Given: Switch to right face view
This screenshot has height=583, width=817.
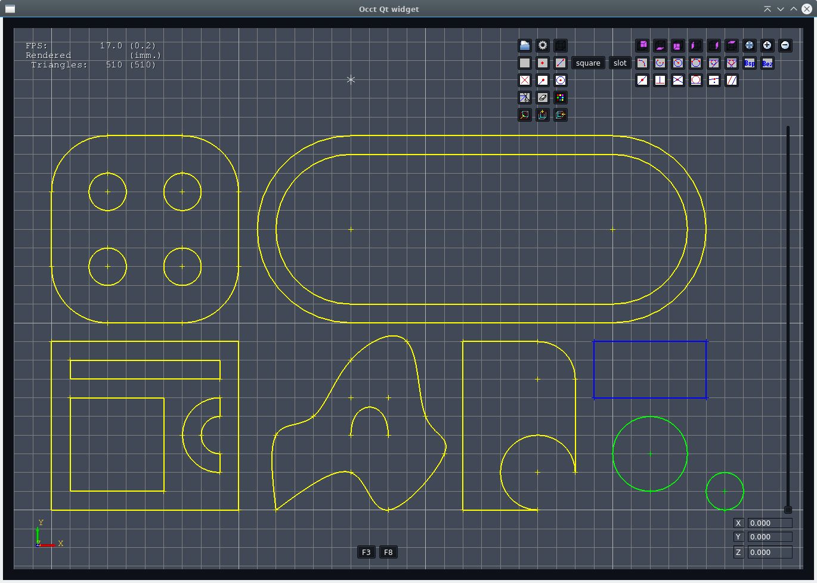Looking at the screenshot, I should pos(714,45).
